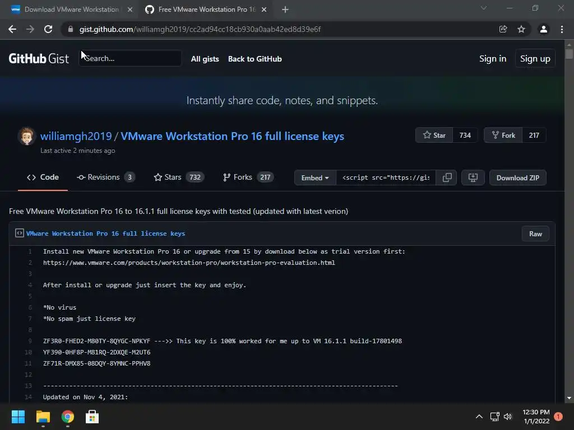
Task: Click the GitHub Gist logo
Action: 39,58
